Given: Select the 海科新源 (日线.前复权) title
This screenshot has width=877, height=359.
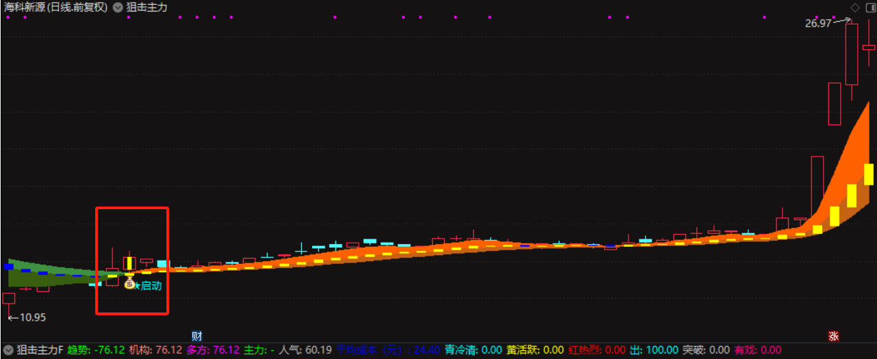Looking at the screenshot, I should click(x=56, y=8).
